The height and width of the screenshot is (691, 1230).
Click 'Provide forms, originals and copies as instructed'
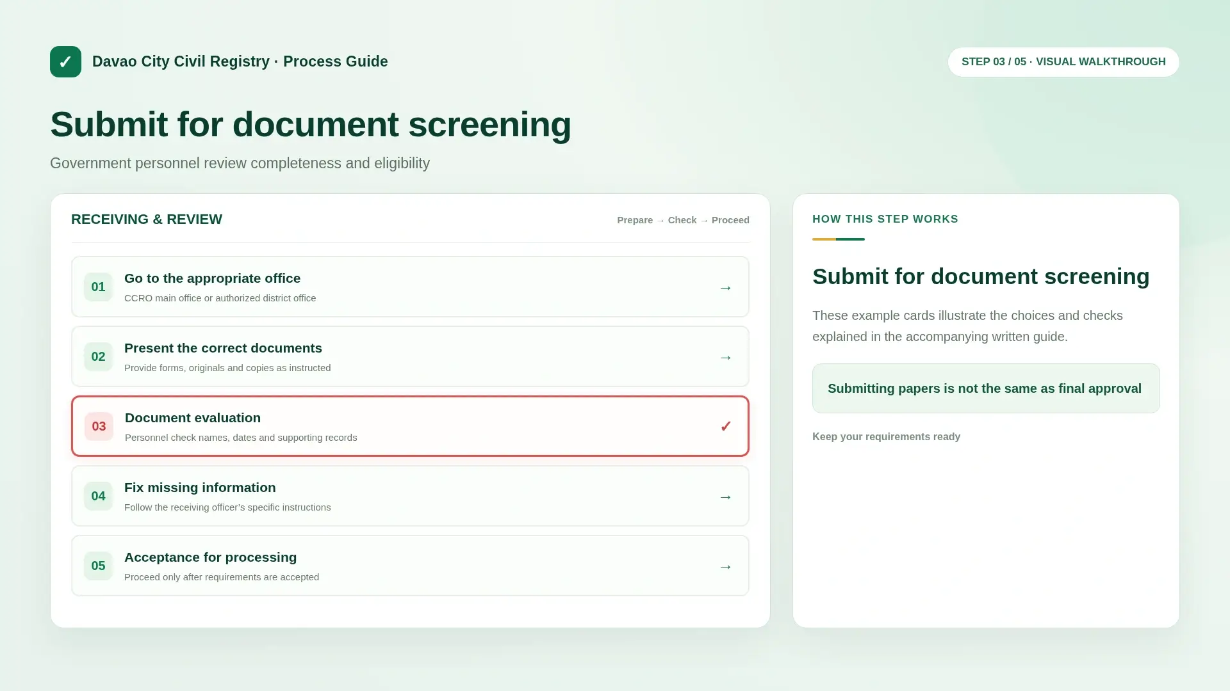[227, 368]
